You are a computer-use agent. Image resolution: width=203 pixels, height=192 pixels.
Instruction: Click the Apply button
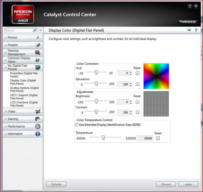(x=188, y=184)
